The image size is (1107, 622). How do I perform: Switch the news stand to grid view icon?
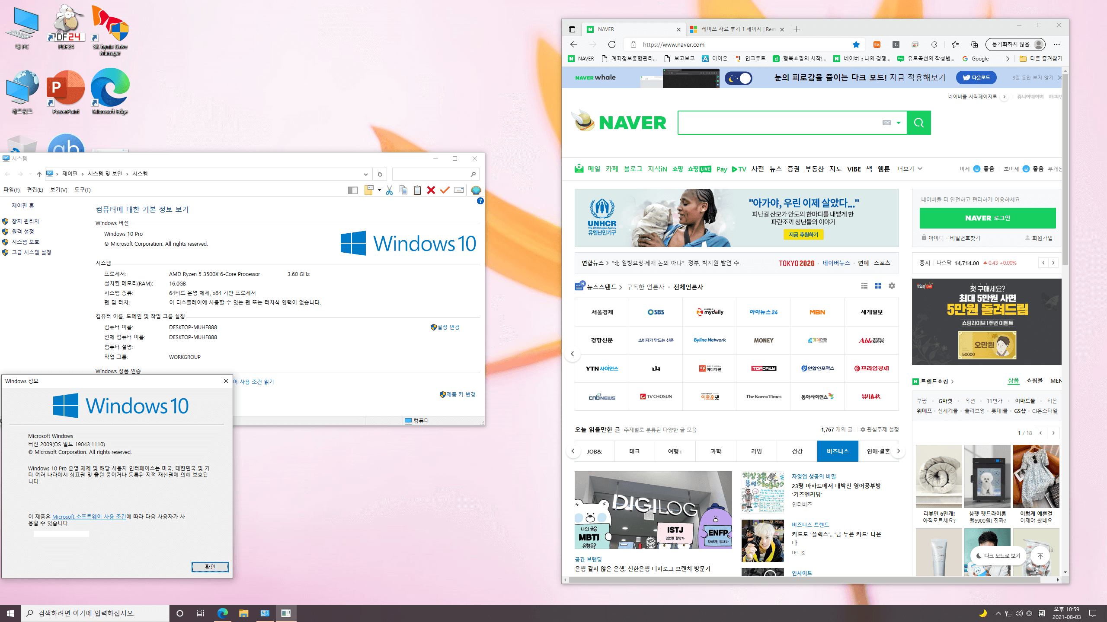click(x=878, y=286)
